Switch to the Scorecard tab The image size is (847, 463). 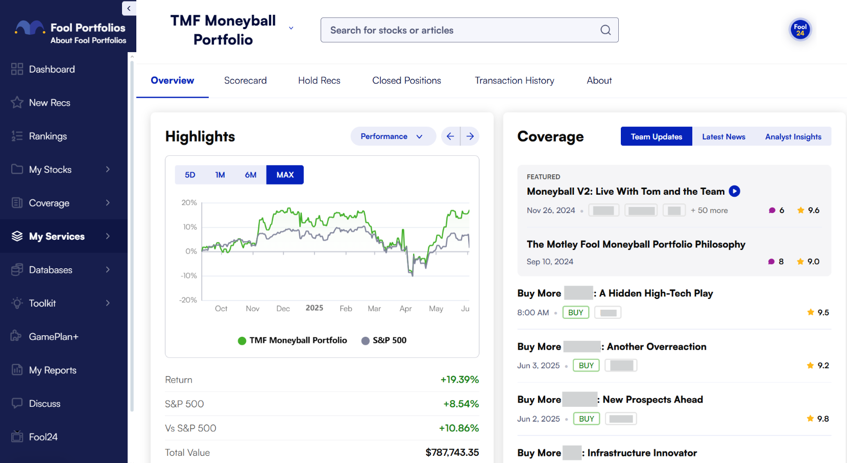[245, 80]
